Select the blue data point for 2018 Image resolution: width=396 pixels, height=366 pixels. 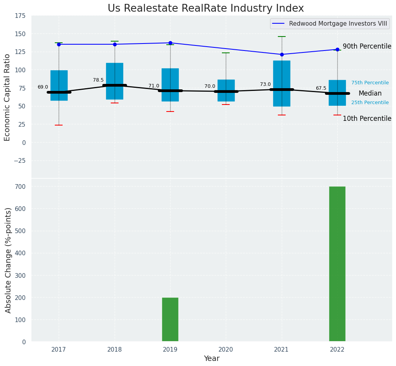(115, 44)
